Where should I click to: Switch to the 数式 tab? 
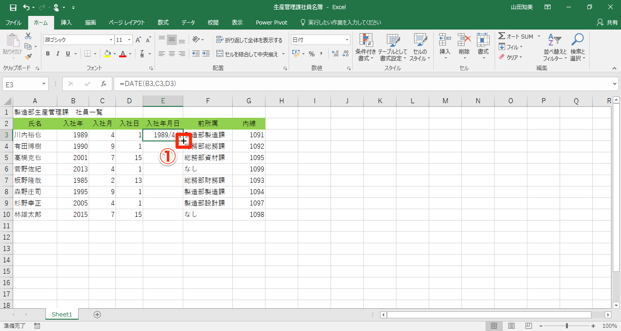click(x=163, y=22)
